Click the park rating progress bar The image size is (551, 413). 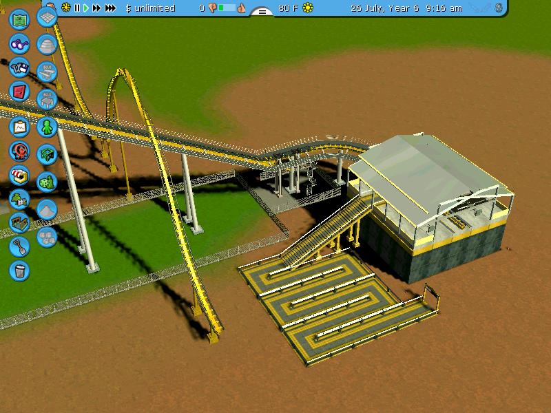tap(227, 8)
